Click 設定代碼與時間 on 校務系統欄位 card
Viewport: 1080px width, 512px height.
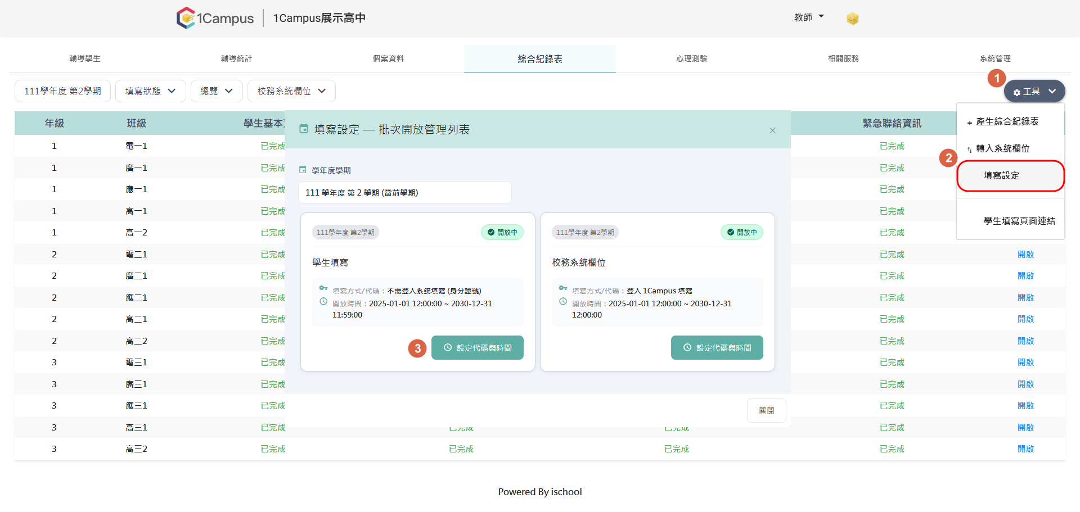pyautogui.click(x=717, y=348)
